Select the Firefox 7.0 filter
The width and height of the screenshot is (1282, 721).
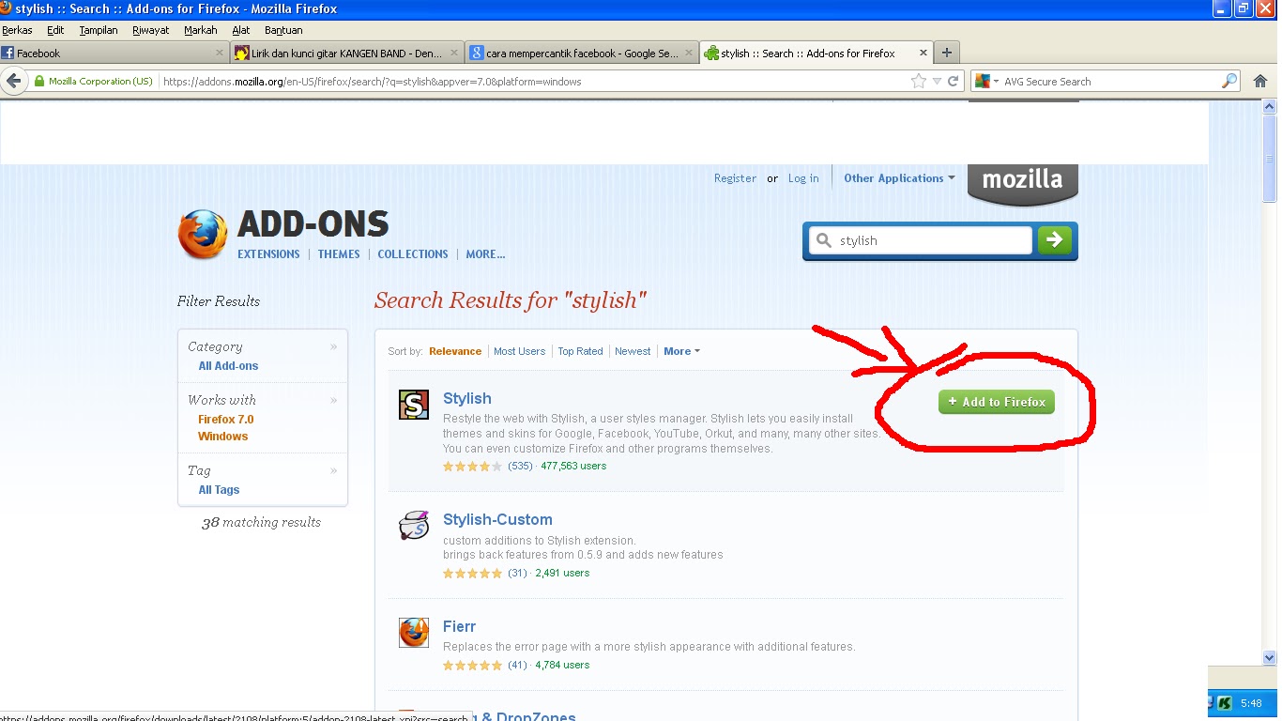pos(226,420)
